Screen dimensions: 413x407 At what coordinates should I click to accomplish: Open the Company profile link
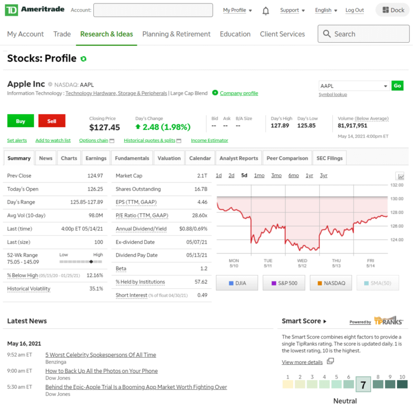pyautogui.click(x=239, y=93)
